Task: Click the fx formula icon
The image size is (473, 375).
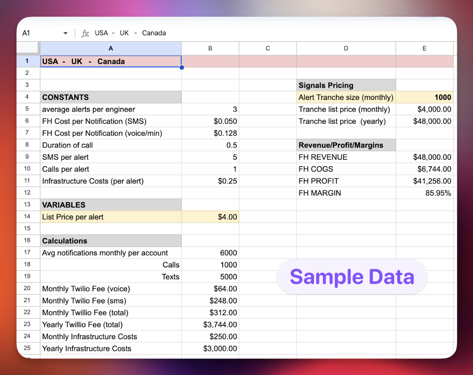Action: pyautogui.click(x=85, y=33)
